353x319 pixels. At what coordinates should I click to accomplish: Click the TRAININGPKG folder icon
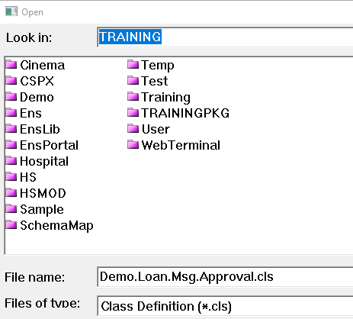click(133, 113)
